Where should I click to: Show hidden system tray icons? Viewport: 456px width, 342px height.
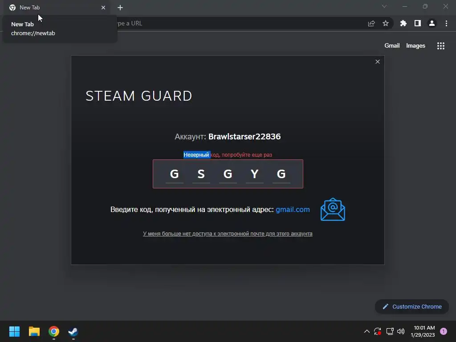pyautogui.click(x=367, y=331)
